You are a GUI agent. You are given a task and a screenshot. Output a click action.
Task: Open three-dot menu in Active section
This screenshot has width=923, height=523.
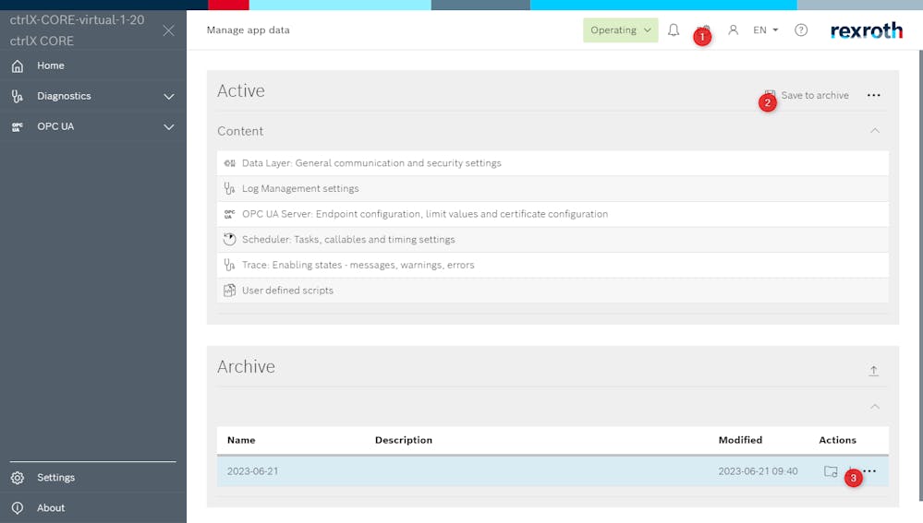point(873,96)
